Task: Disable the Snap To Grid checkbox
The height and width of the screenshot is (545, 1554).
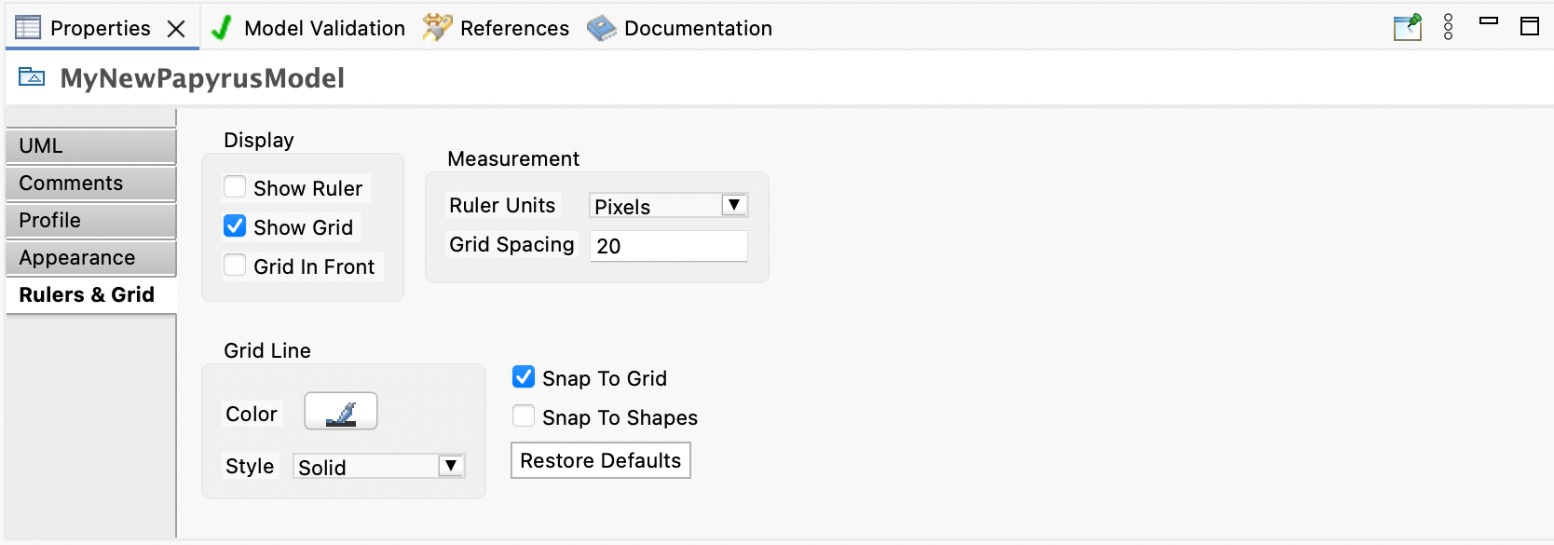Action: point(524,377)
